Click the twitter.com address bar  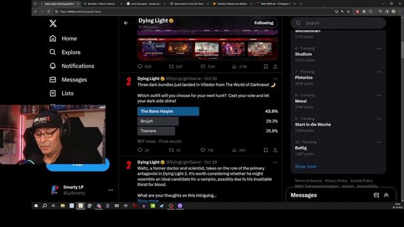[193, 11]
